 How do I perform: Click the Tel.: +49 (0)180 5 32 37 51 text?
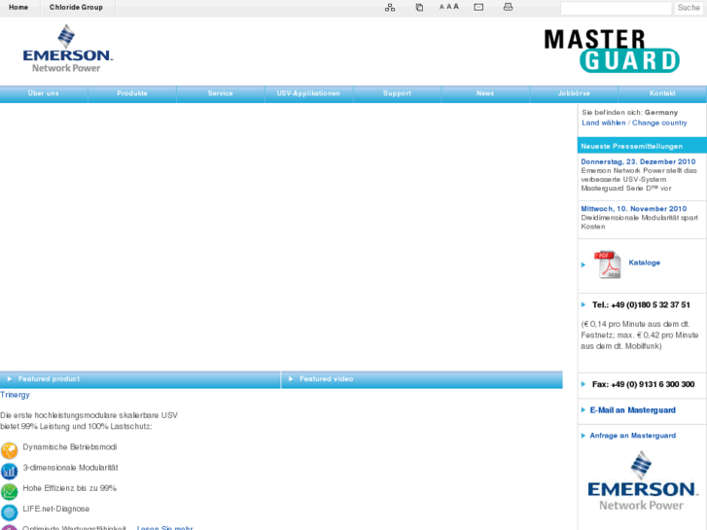(641, 305)
